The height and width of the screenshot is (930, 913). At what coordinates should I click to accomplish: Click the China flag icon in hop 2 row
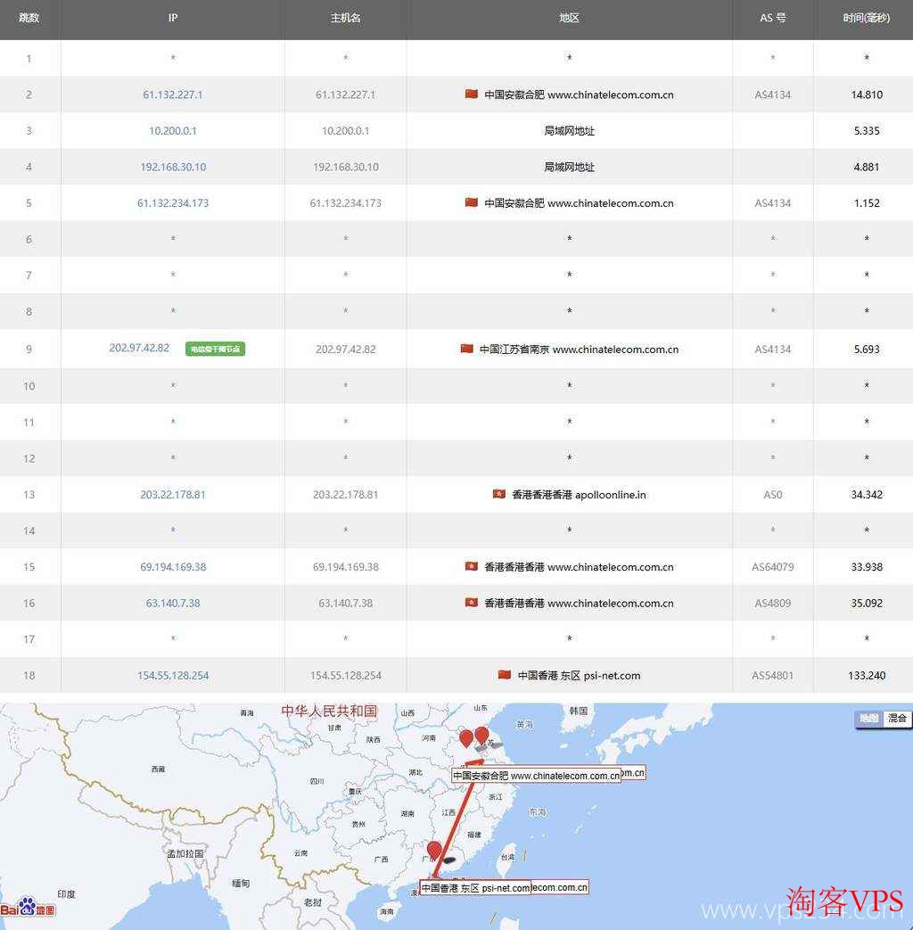click(x=471, y=94)
